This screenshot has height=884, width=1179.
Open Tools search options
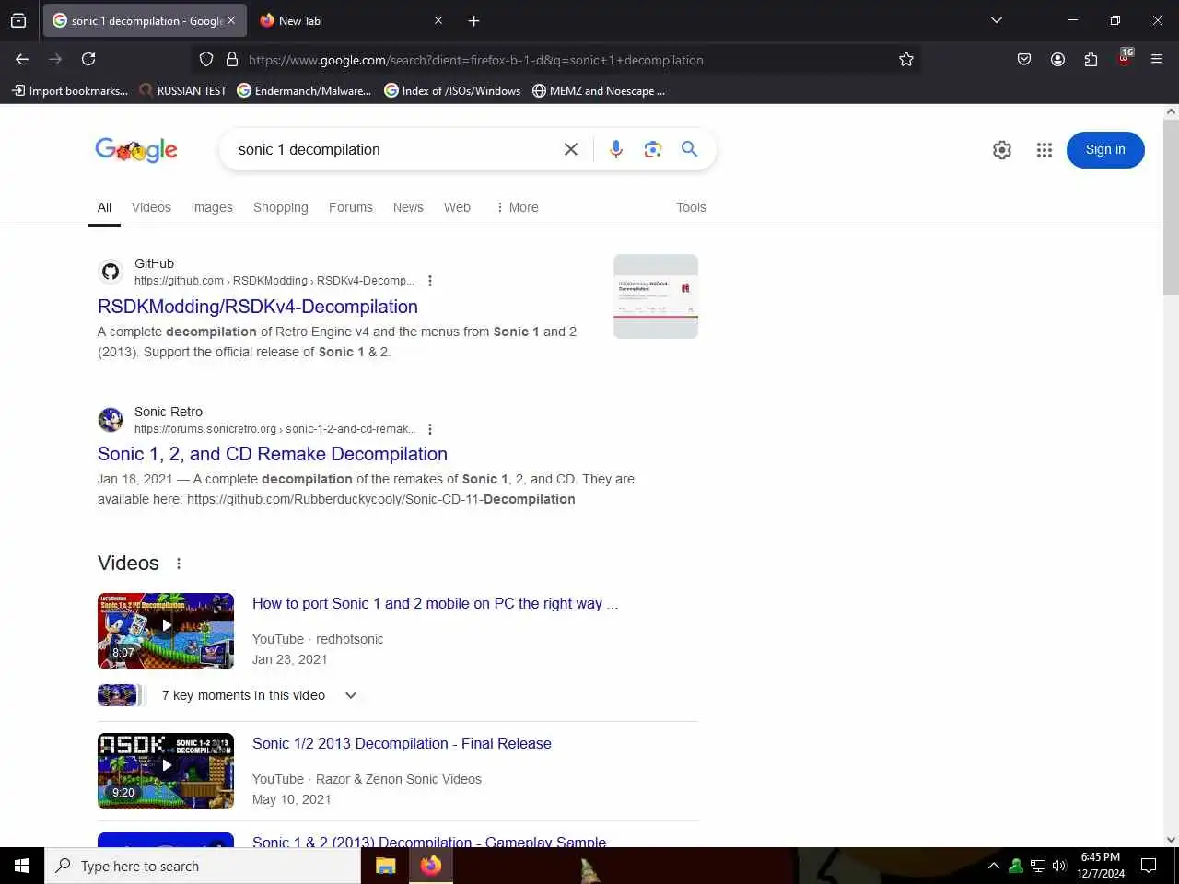pyautogui.click(x=691, y=207)
